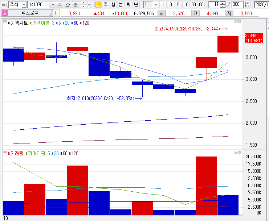
Task: Open the small arrow dropdown beside up/down stepper
Action: (89, 5)
